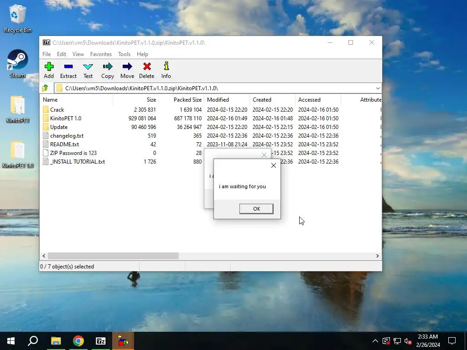Screen dimensions: 467x350
Task: Open Windows Start menu
Action: click(x=11, y=341)
